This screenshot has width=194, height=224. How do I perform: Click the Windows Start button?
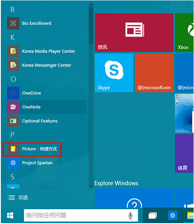point(10,215)
